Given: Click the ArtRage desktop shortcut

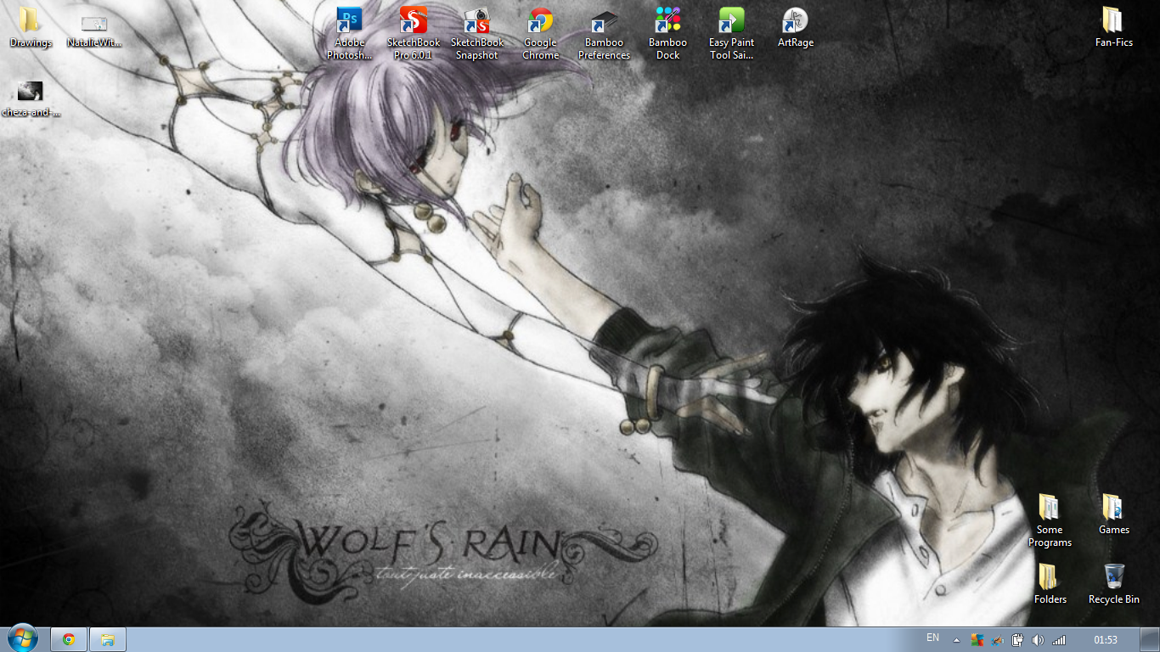Looking at the screenshot, I should coord(795,21).
